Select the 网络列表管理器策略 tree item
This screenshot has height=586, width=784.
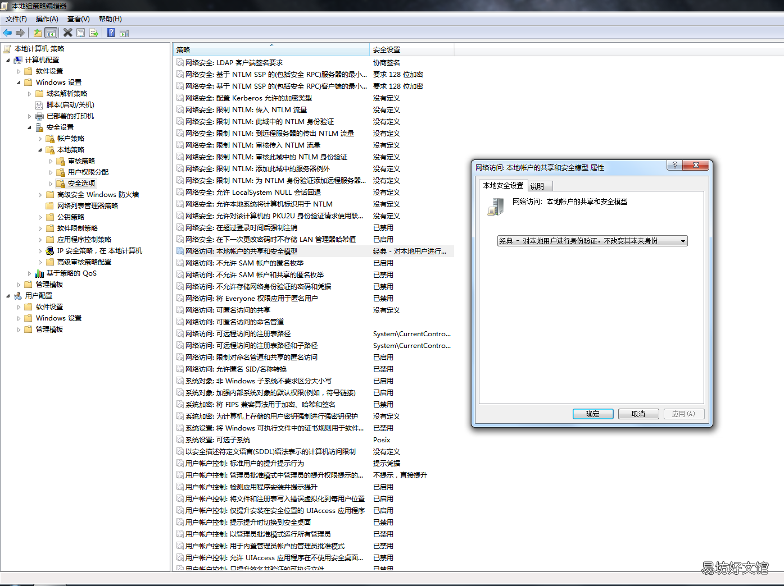coord(88,206)
